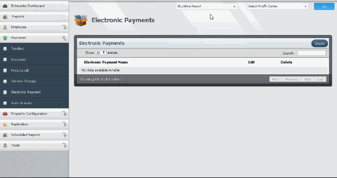This screenshot has width=337, height=178.
Task: Expand the Property Configuration arrow
Action: click(x=65, y=114)
